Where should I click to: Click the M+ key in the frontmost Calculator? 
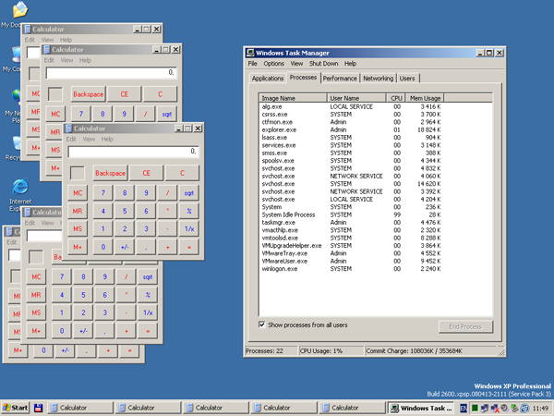click(x=78, y=247)
